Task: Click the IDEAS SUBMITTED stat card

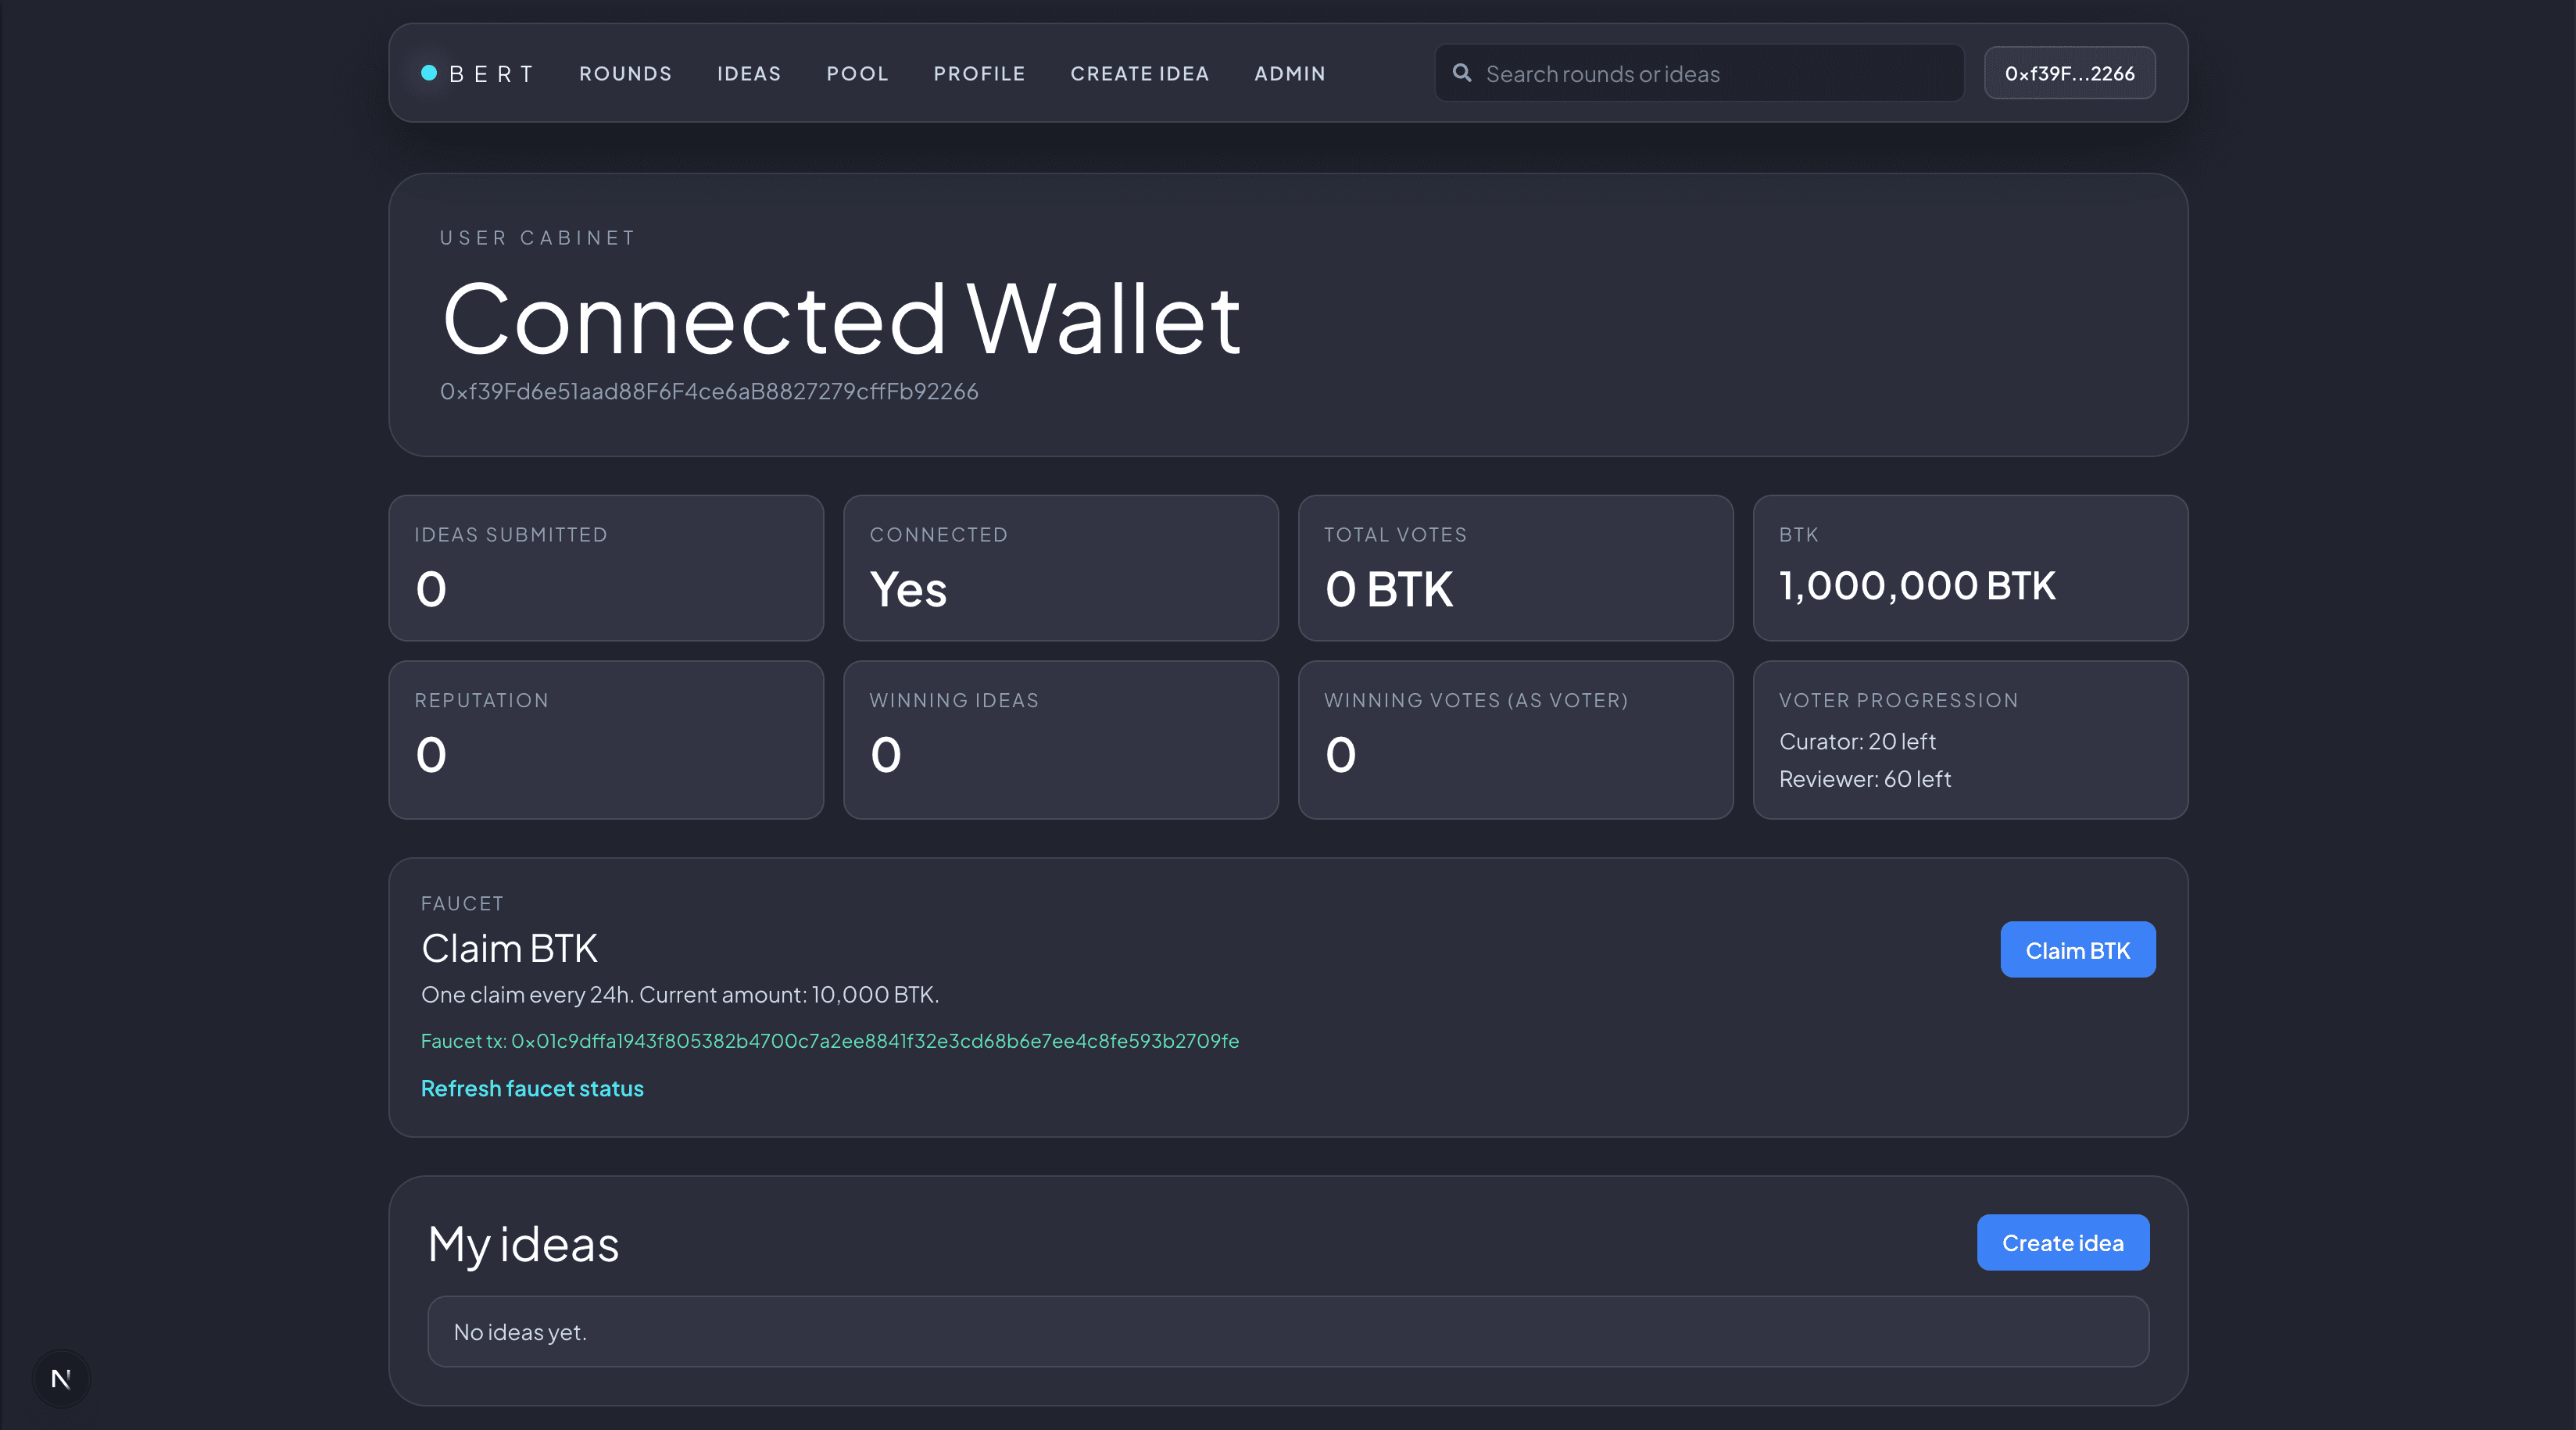Action: point(606,568)
